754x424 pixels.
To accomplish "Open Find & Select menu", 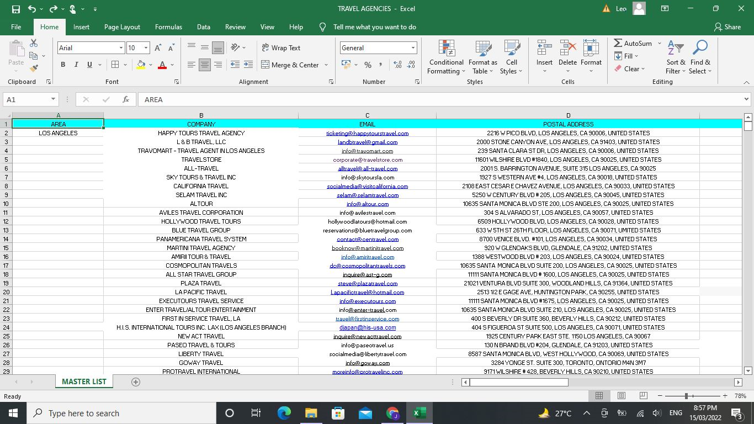I will (700, 57).
